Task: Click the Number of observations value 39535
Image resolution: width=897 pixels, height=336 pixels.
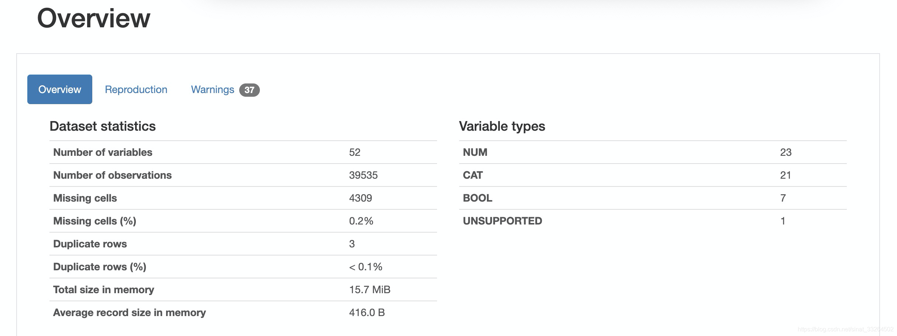Action: pyautogui.click(x=363, y=175)
